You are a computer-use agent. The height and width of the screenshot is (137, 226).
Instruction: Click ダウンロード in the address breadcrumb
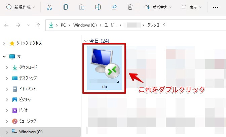point(156,25)
